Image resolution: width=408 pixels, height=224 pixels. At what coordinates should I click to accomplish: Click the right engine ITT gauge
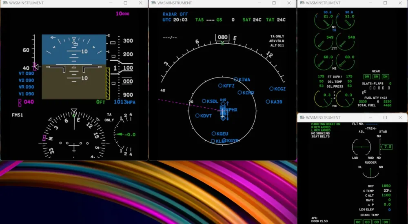[345, 41]
